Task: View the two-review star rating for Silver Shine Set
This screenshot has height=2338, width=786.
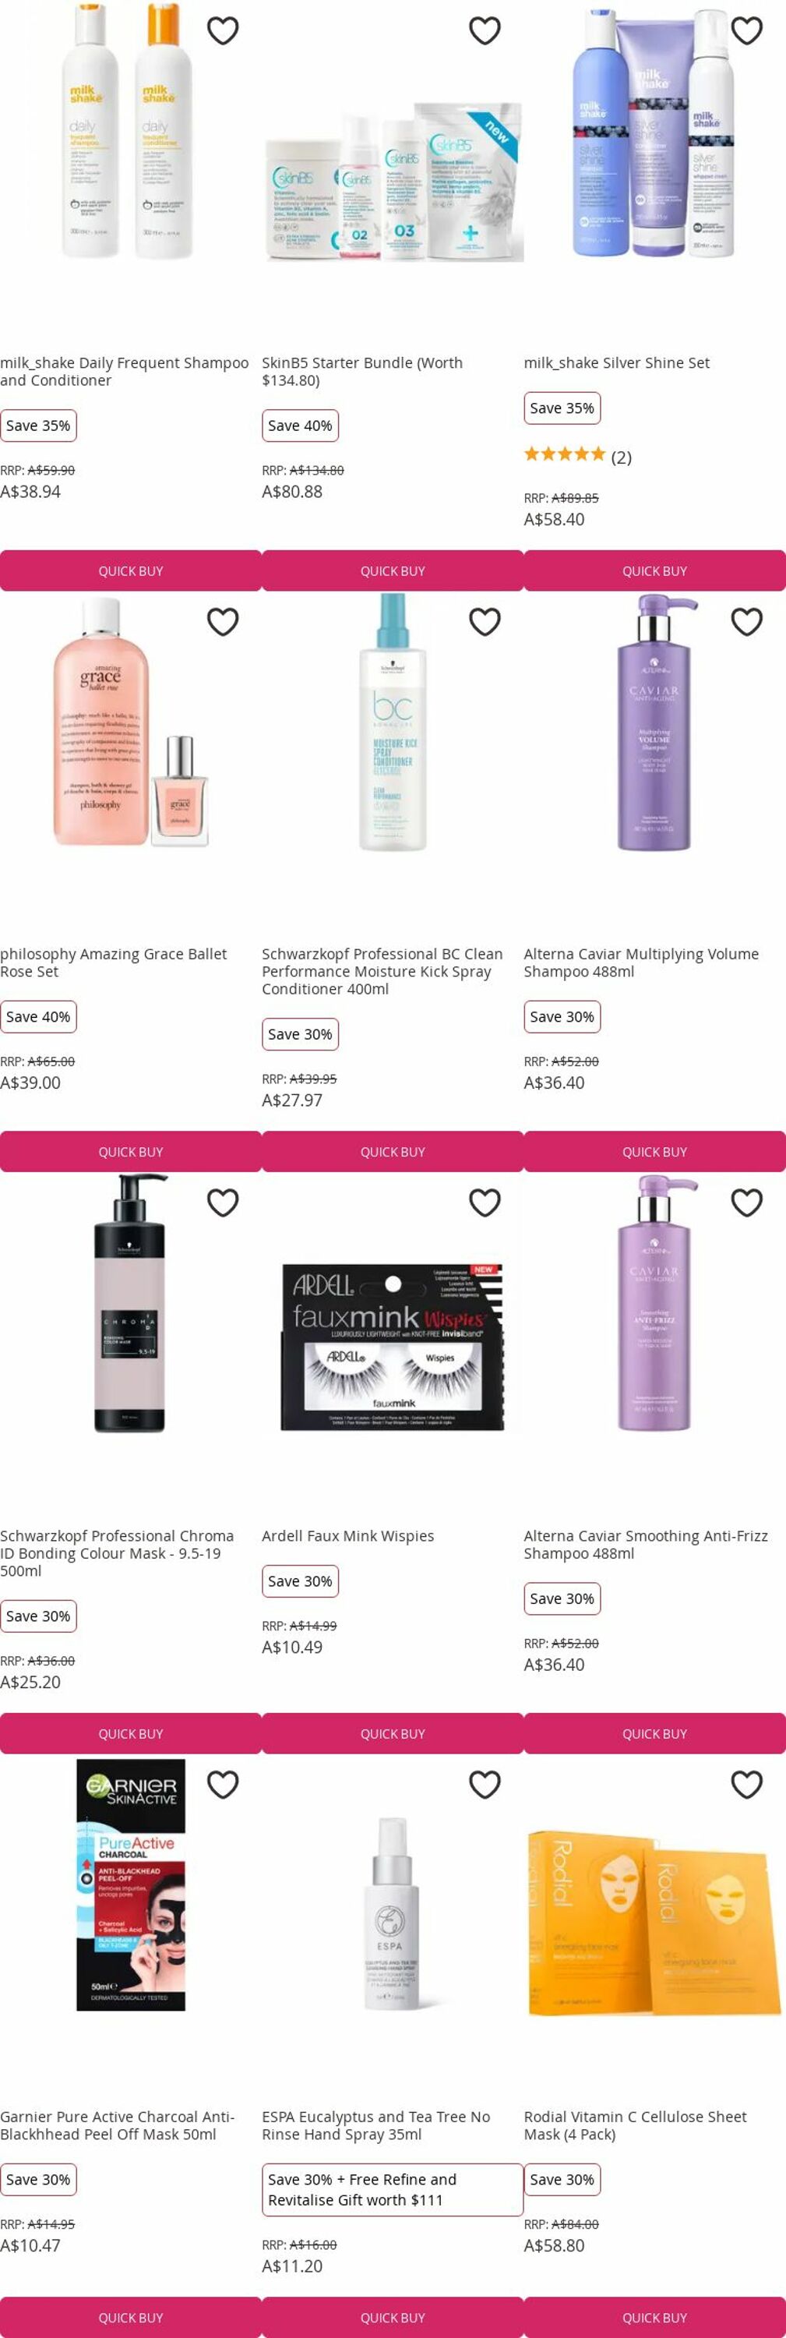Action: tap(577, 456)
